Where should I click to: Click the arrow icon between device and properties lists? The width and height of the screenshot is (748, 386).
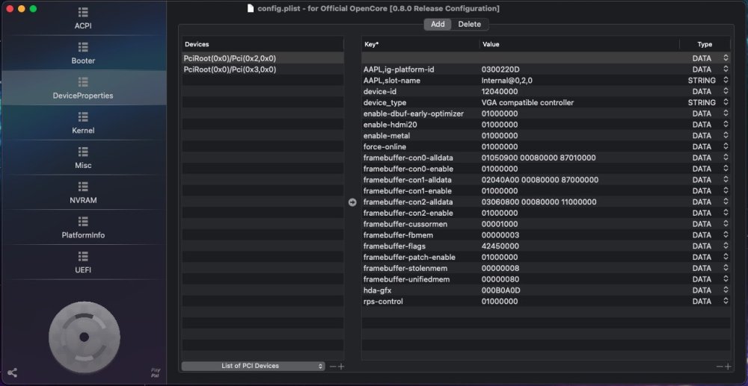coord(352,202)
